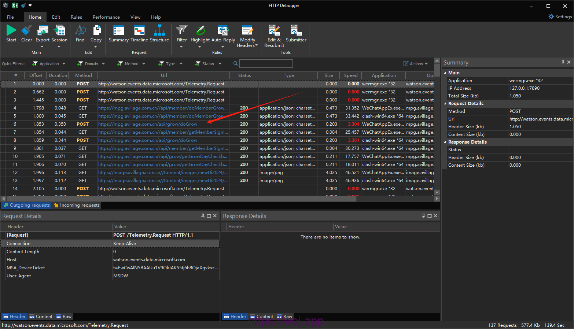
Task: Click the quick filter search box
Action: click(266, 64)
